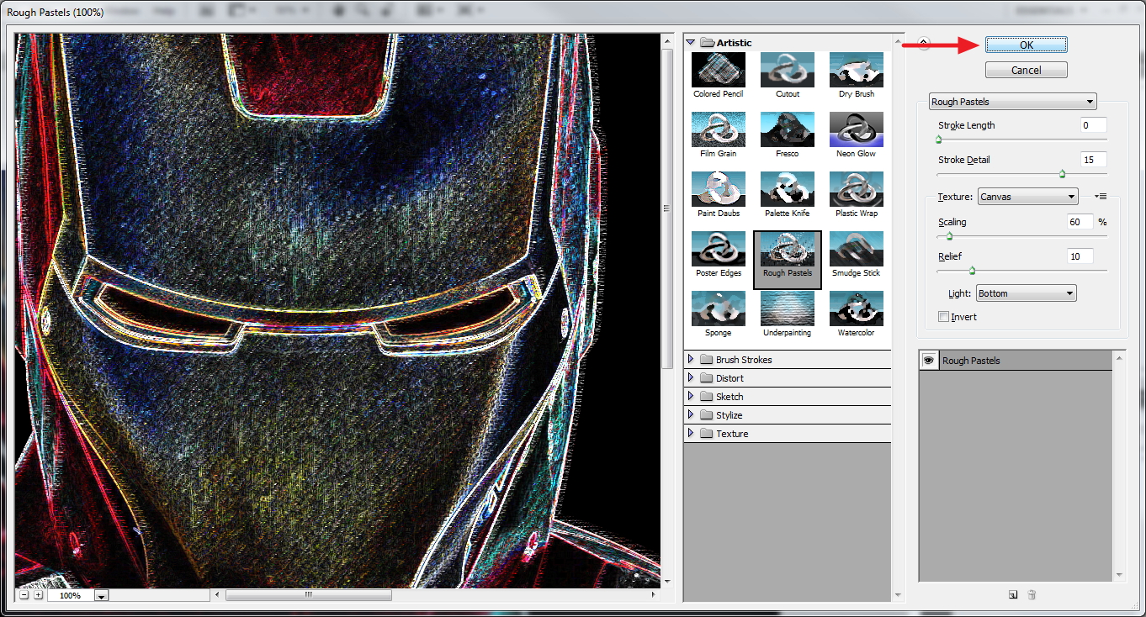Choose the Cutout filter thumbnail
The width and height of the screenshot is (1146, 617).
point(788,70)
